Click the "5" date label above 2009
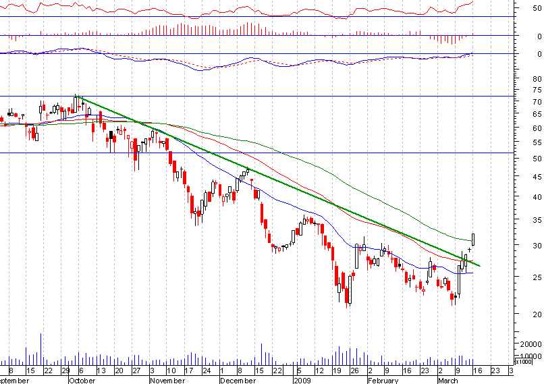 coord(300,371)
